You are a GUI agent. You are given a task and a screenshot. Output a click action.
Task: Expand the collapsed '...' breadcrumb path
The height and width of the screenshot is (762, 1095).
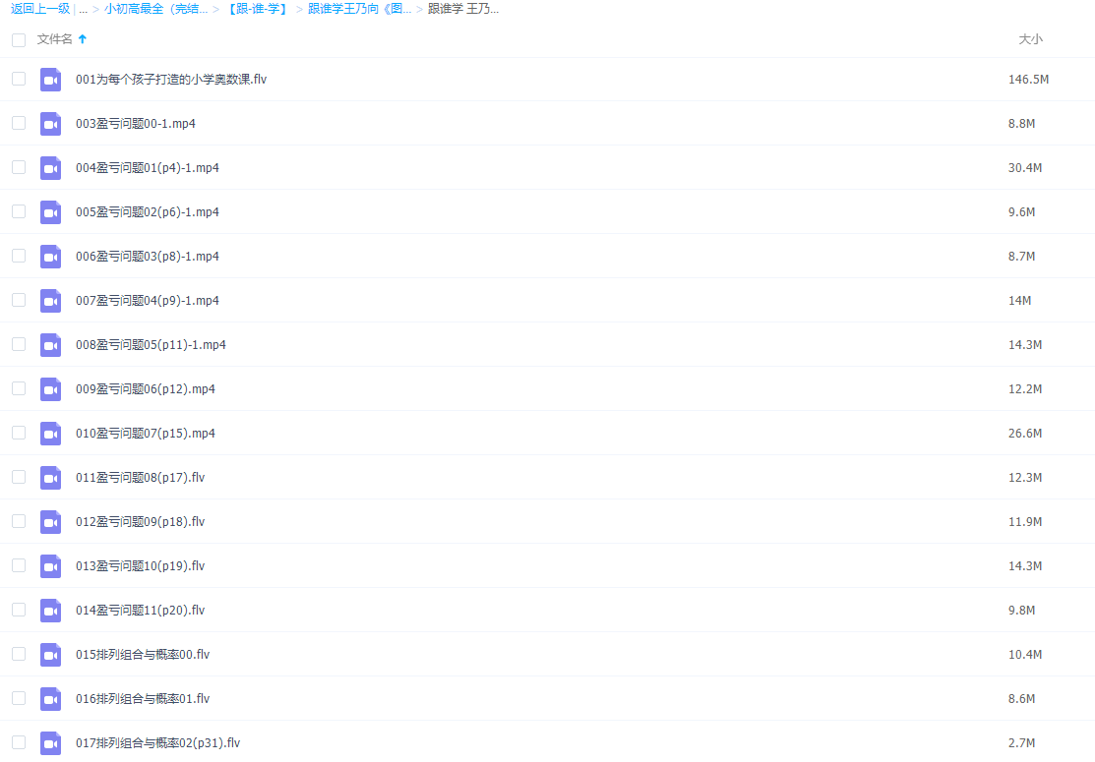[x=83, y=9]
